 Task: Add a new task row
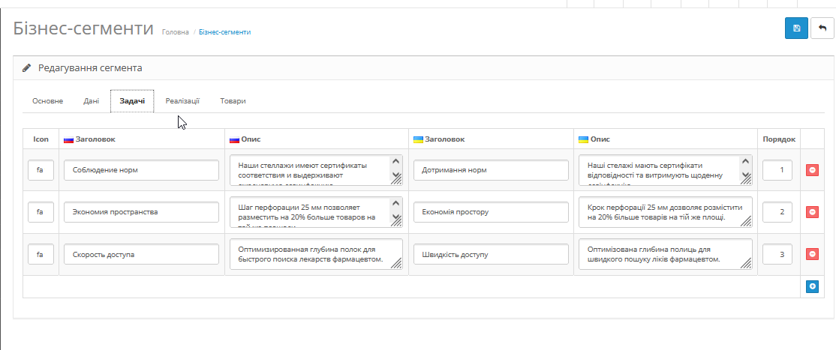tap(812, 286)
